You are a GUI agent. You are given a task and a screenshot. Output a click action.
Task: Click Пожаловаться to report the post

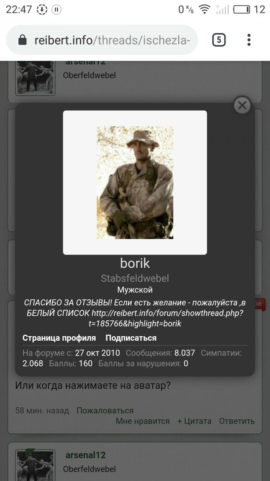pyautogui.click(x=105, y=410)
